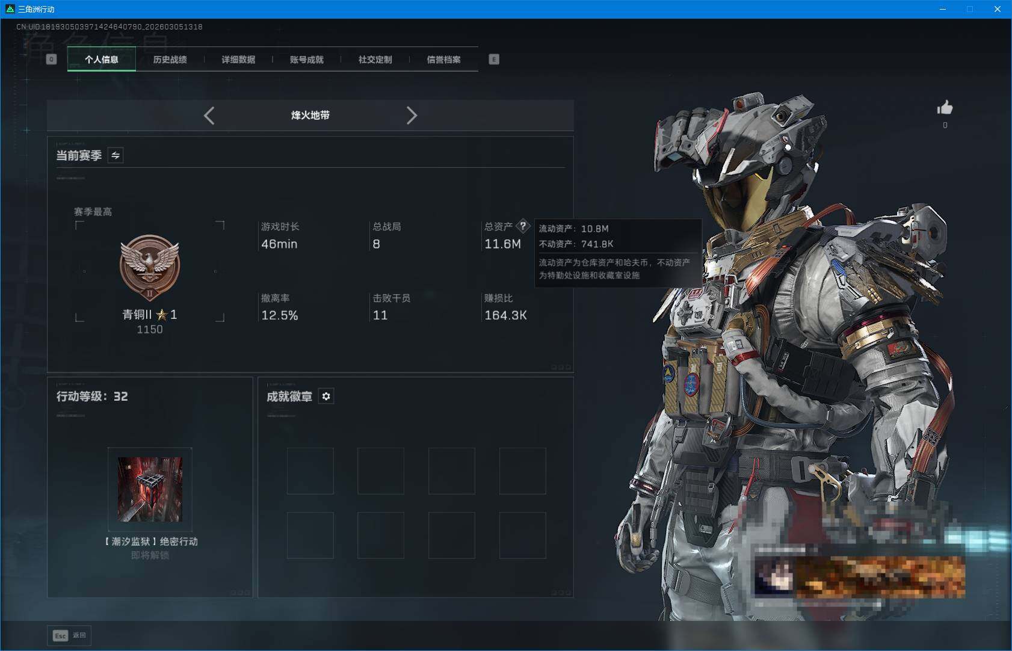The image size is (1012, 651).
Task: Click the 返回 button at bottom left
Action: point(80,635)
